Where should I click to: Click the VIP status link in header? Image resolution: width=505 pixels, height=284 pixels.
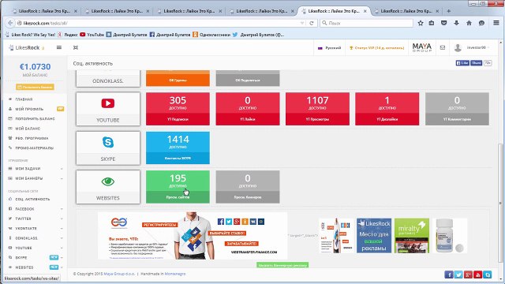(x=377, y=47)
